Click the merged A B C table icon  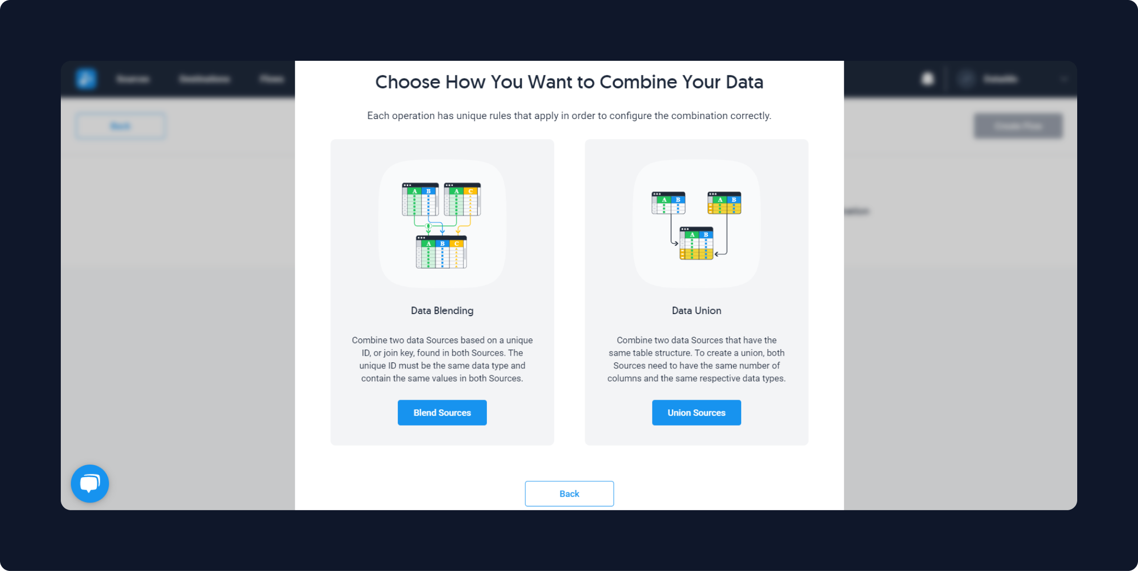[x=441, y=252]
